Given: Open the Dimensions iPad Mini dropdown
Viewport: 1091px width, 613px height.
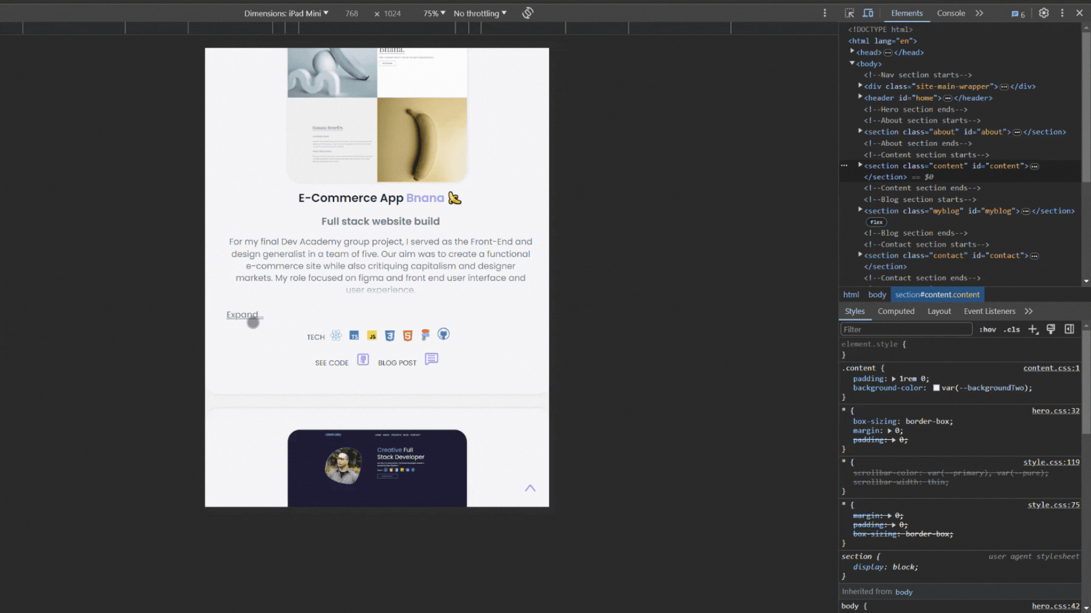Looking at the screenshot, I should coord(286,13).
